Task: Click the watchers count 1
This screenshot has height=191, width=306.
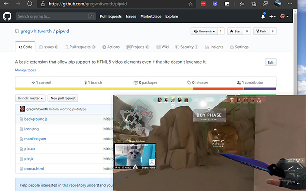Action: pyautogui.click(x=221, y=31)
